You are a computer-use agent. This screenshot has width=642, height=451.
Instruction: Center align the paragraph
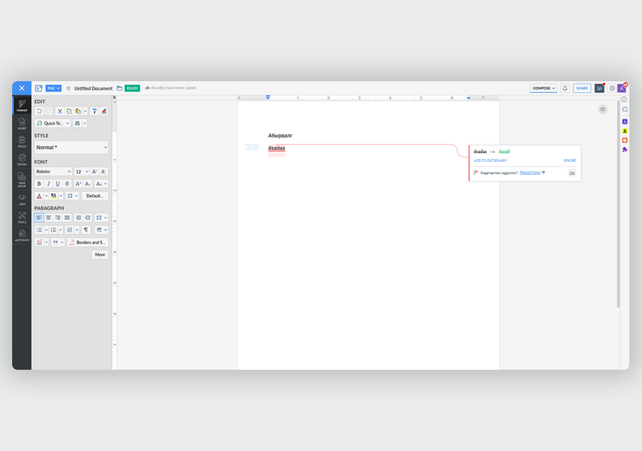[x=48, y=218]
